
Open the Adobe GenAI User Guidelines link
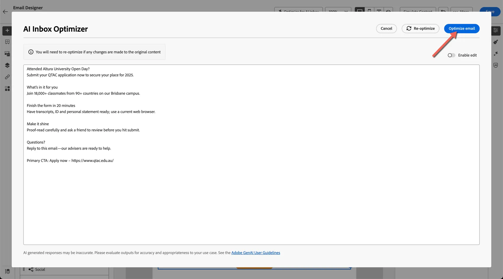[256, 253]
